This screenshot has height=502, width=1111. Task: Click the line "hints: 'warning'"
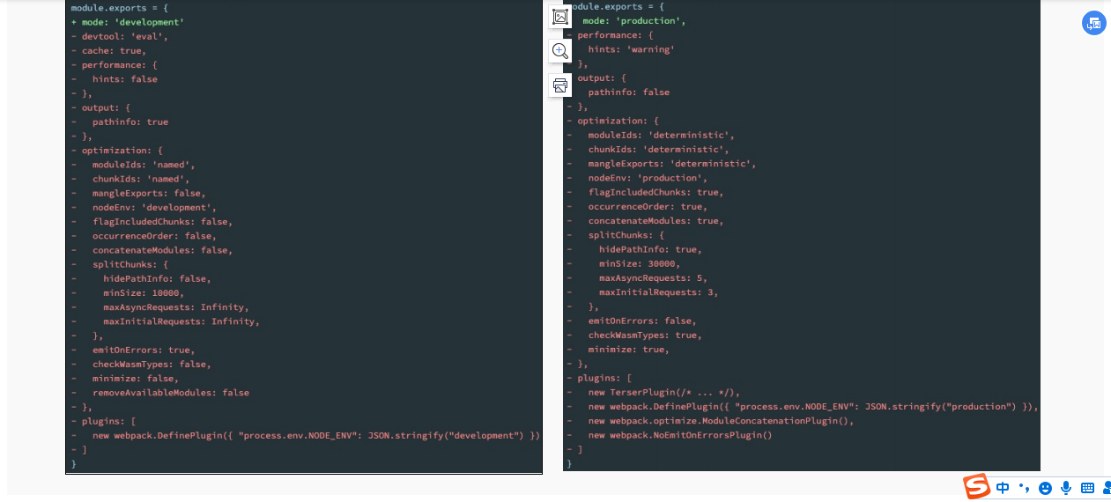tap(631, 49)
